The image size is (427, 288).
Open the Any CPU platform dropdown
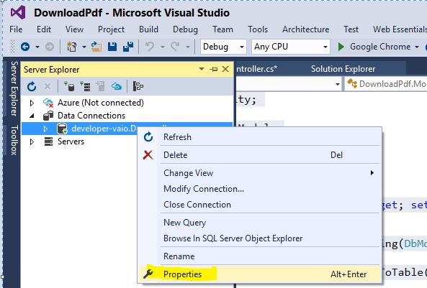291,47
